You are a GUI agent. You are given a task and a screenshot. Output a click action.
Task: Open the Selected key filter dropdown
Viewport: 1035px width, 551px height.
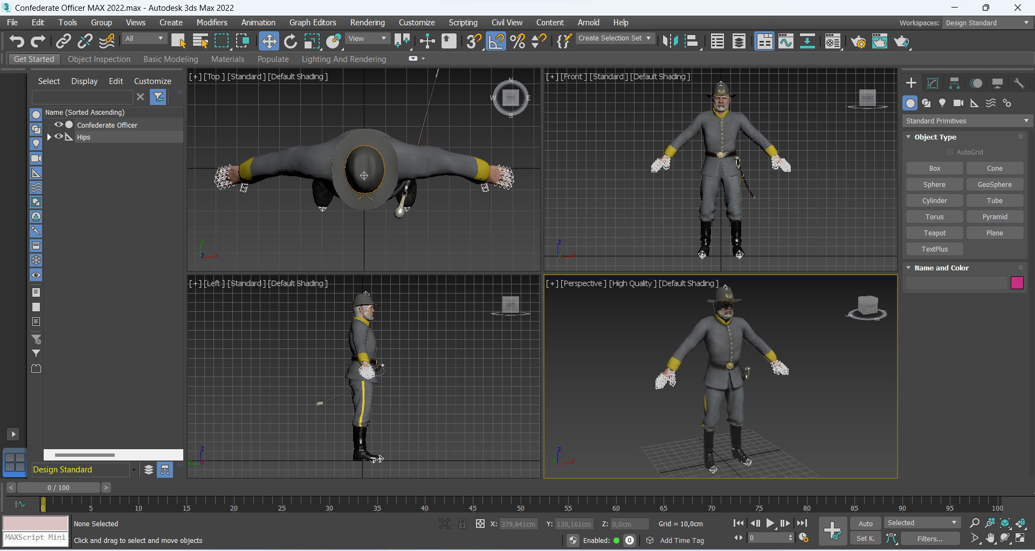coord(922,523)
